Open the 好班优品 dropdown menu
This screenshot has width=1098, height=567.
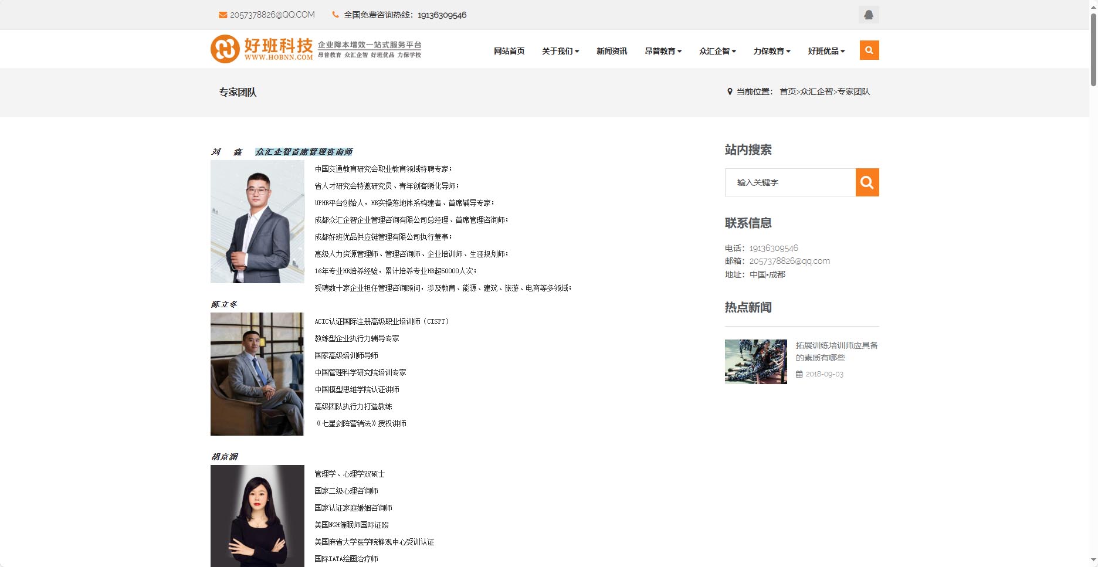[x=826, y=51]
